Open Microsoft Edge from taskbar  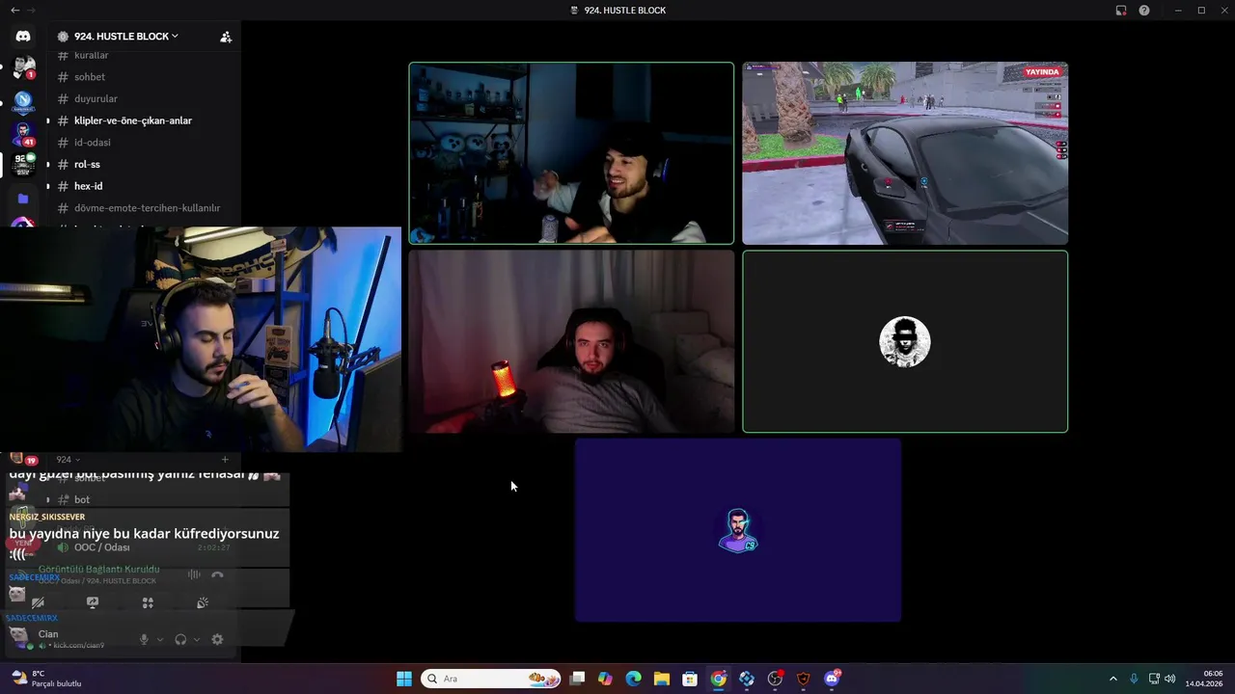633,679
